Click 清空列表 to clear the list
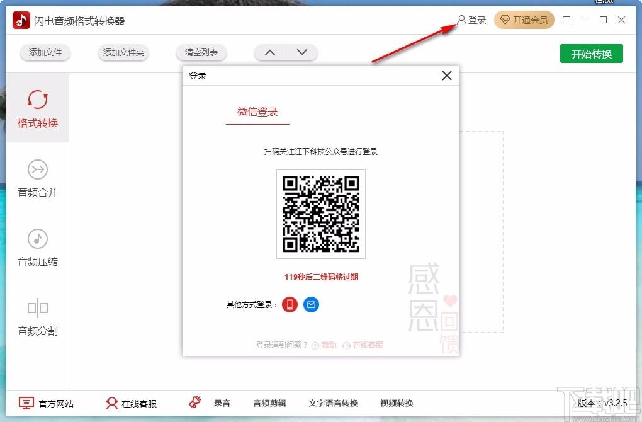 tap(201, 52)
